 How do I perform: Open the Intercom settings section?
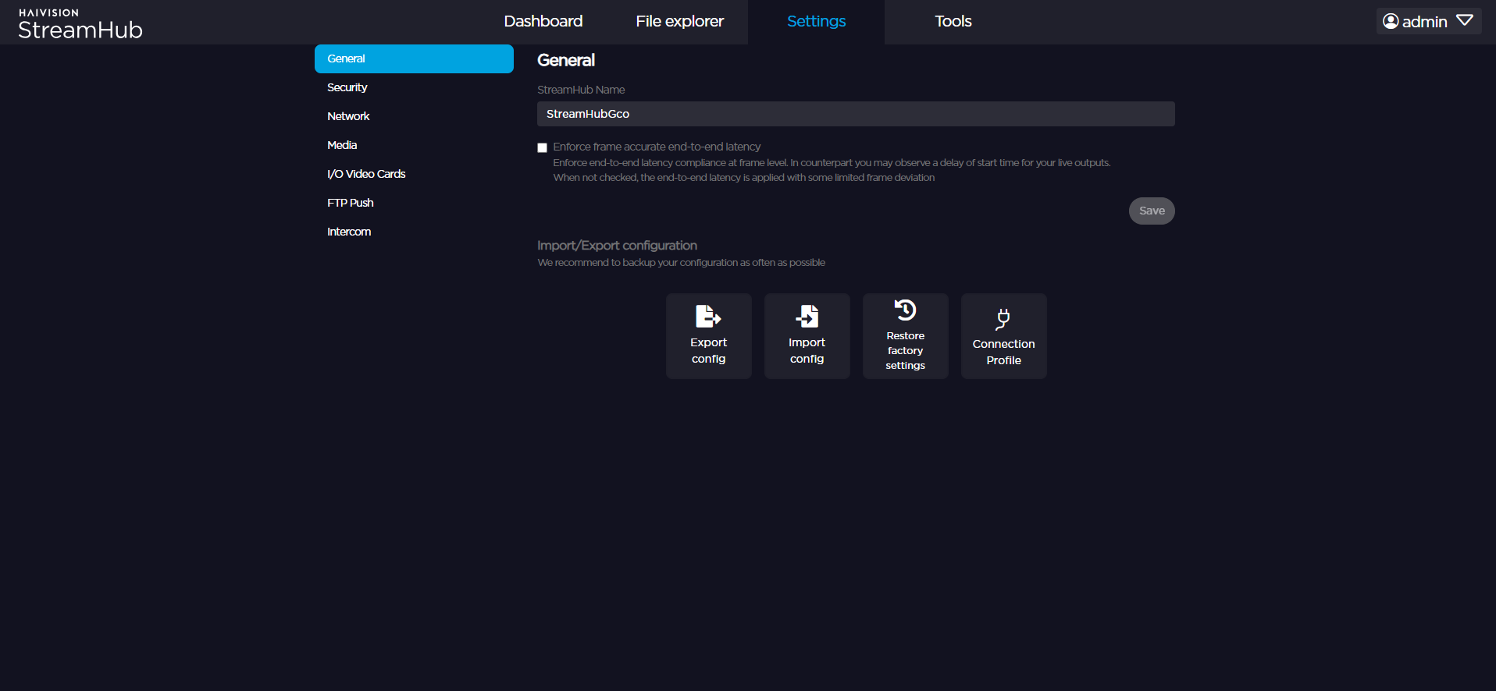tap(349, 232)
